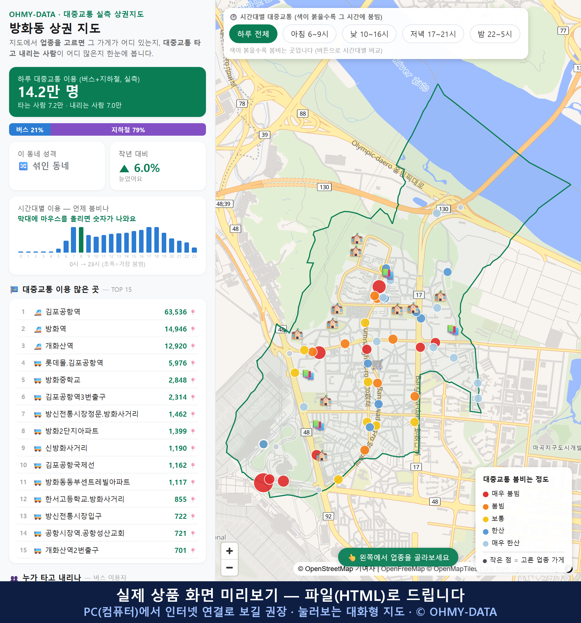Click the shopping cart marker on the map
Image resolution: width=581 pixels, height=623 pixels.
(378, 364)
